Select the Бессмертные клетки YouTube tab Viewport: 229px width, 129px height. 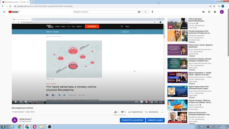click(15, 2)
